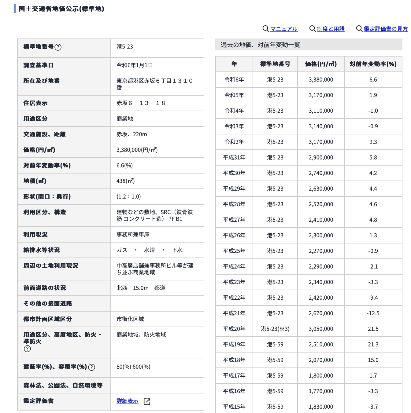Click the -12.5 change rate cell
The image size is (411, 413).
click(373, 313)
